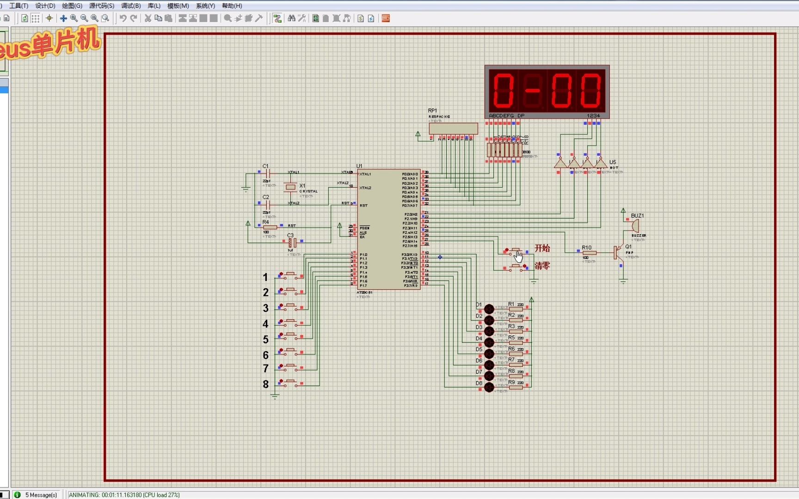
Task: Push contestant button 1 in the schematic
Action: 290,275
